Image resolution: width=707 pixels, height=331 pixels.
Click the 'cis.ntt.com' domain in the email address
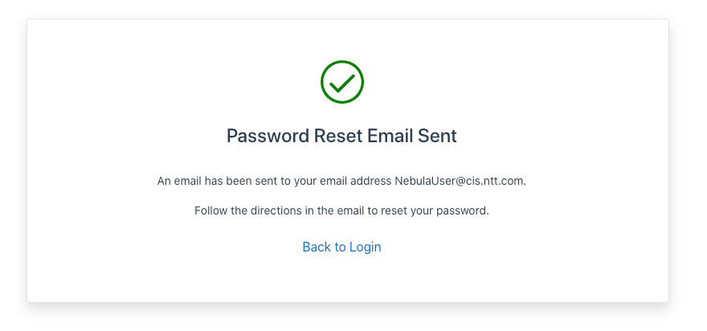point(494,182)
